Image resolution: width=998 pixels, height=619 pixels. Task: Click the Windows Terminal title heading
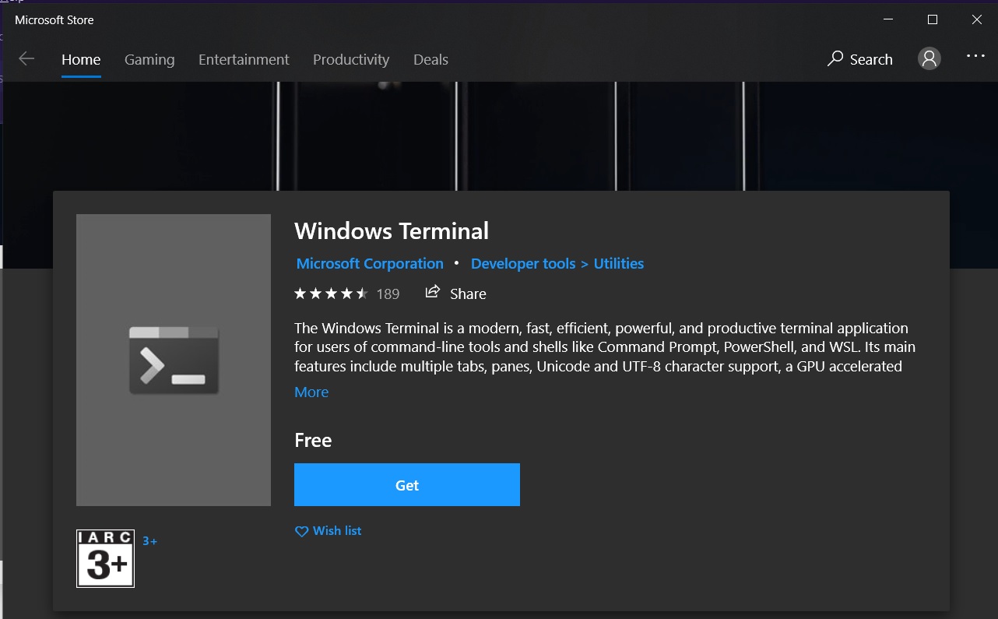coord(392,230)
